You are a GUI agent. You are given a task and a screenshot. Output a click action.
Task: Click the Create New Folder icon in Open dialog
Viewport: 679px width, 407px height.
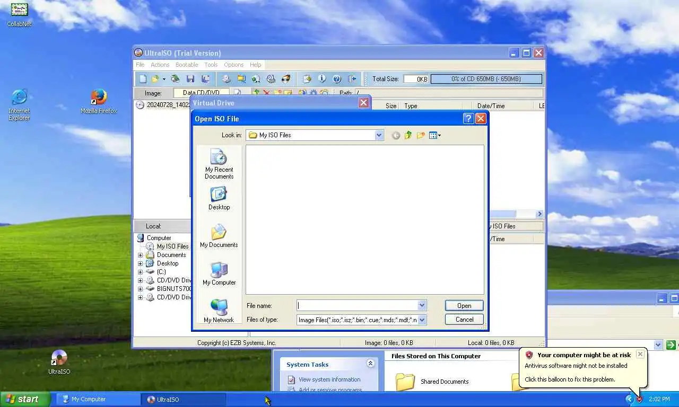click(x=421, y=135)
